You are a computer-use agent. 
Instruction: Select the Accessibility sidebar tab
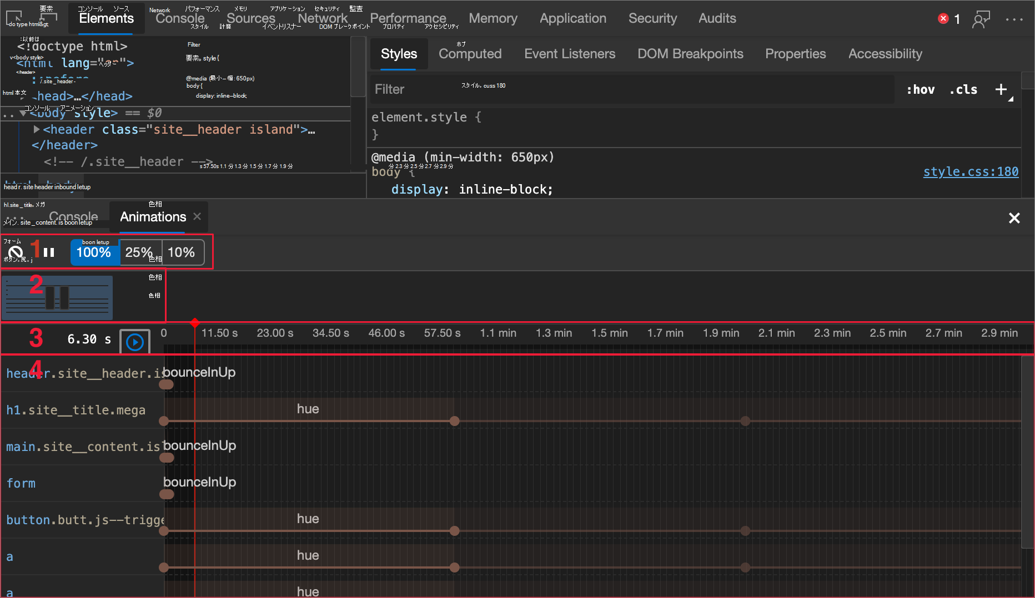[x=885, y=54]
